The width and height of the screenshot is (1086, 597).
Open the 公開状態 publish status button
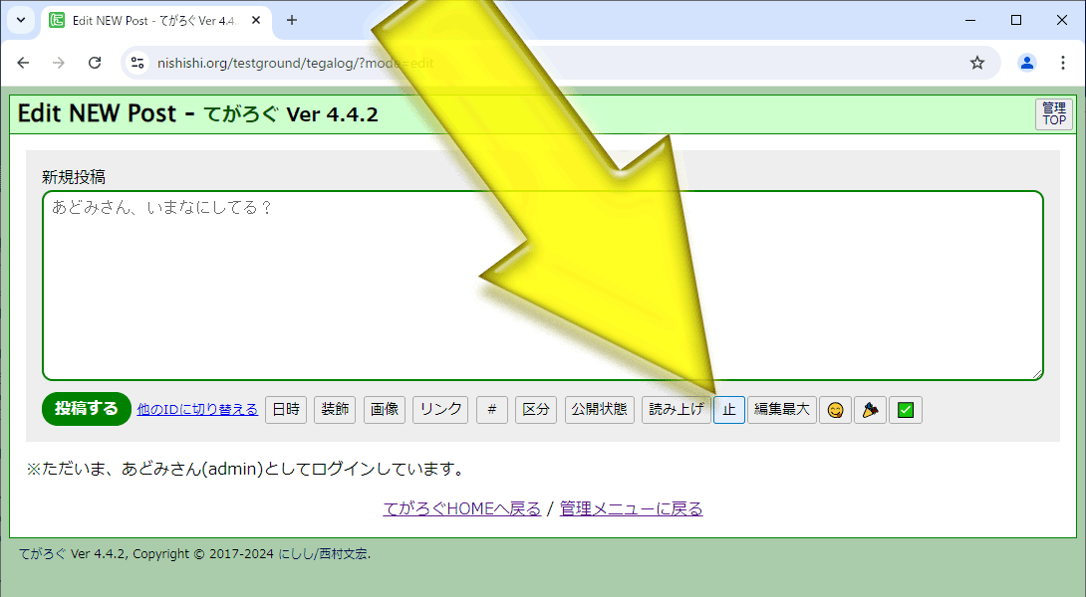(x=600, y=410)
